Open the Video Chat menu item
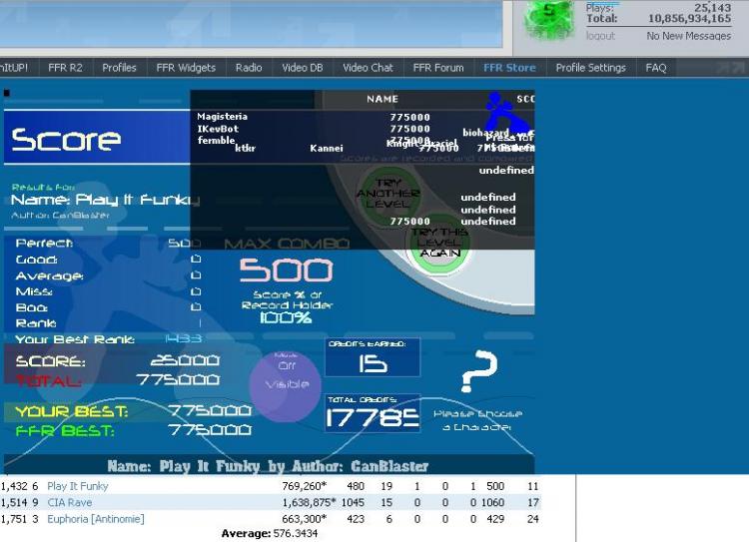 click(368, 68)
